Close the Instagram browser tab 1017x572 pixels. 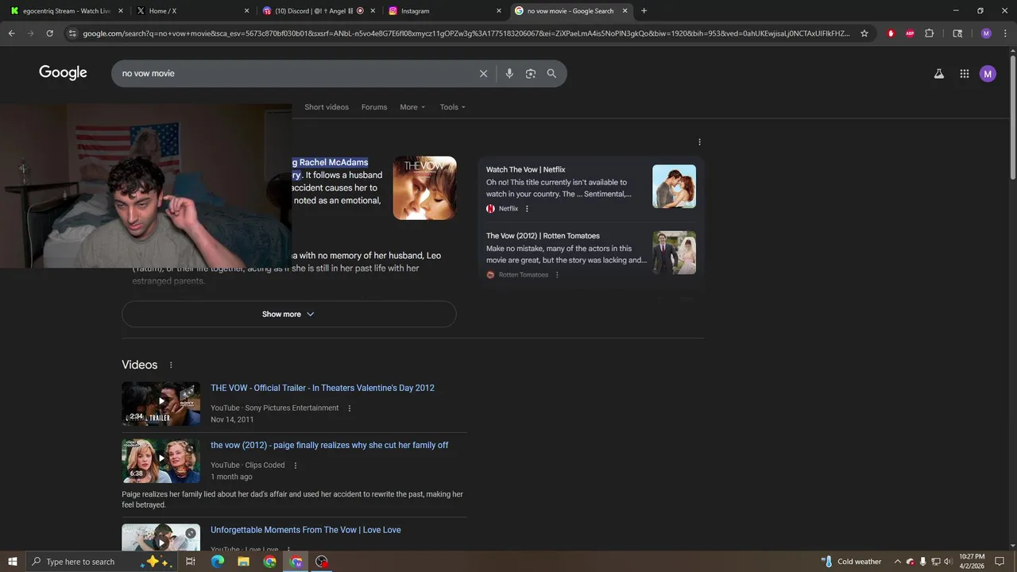coord(499,11)
